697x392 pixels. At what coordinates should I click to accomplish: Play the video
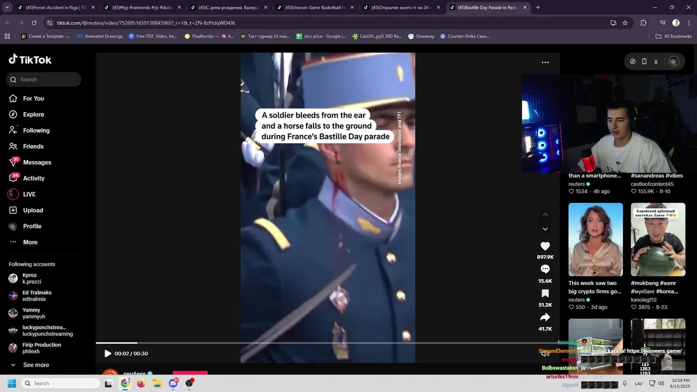108,354
